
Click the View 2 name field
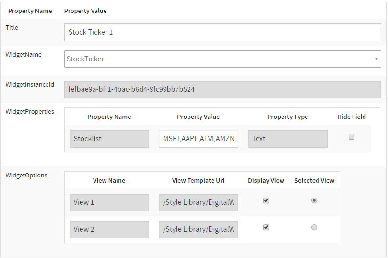[109, 229]
